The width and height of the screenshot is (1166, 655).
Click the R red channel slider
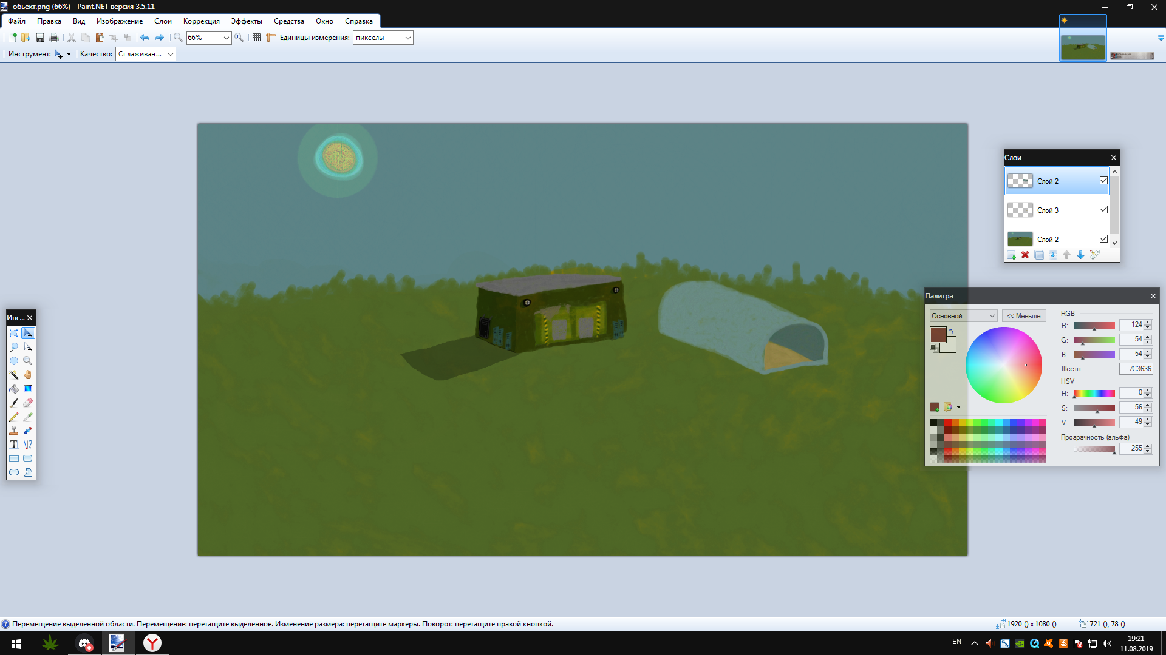(1094, 326)
